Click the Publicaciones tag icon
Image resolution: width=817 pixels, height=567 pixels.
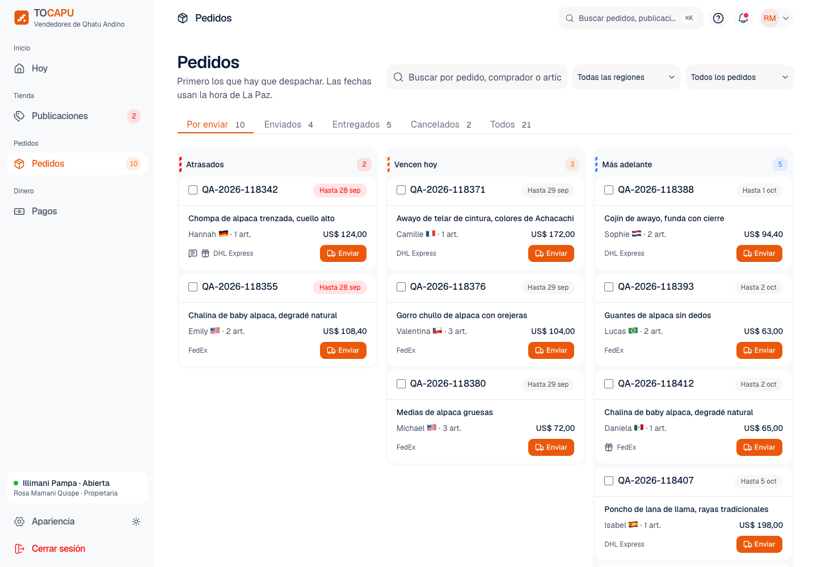[19, 116]
